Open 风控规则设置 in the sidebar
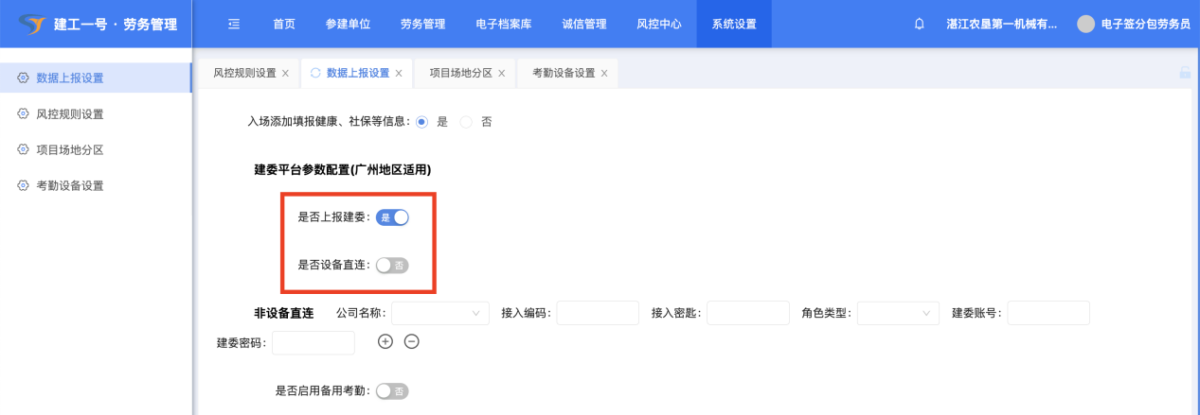Screen dimensions: 1200x415 [70, 114]
